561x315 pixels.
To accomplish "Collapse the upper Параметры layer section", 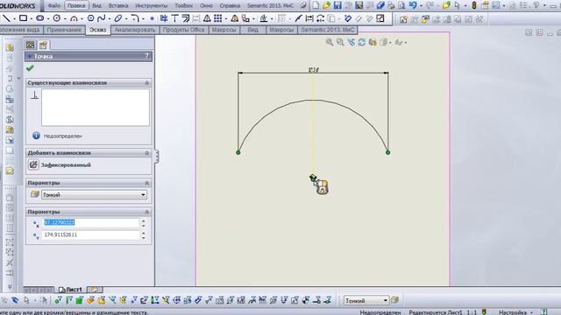I will coord(146,183).
